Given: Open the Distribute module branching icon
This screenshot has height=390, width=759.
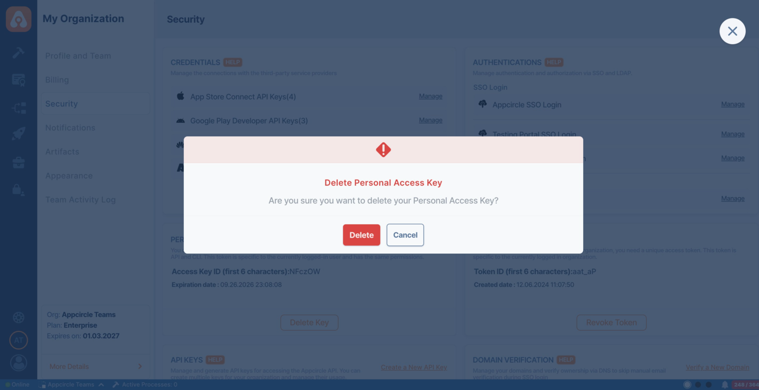Looking at the screenshot, I should (x=19, y=108).
